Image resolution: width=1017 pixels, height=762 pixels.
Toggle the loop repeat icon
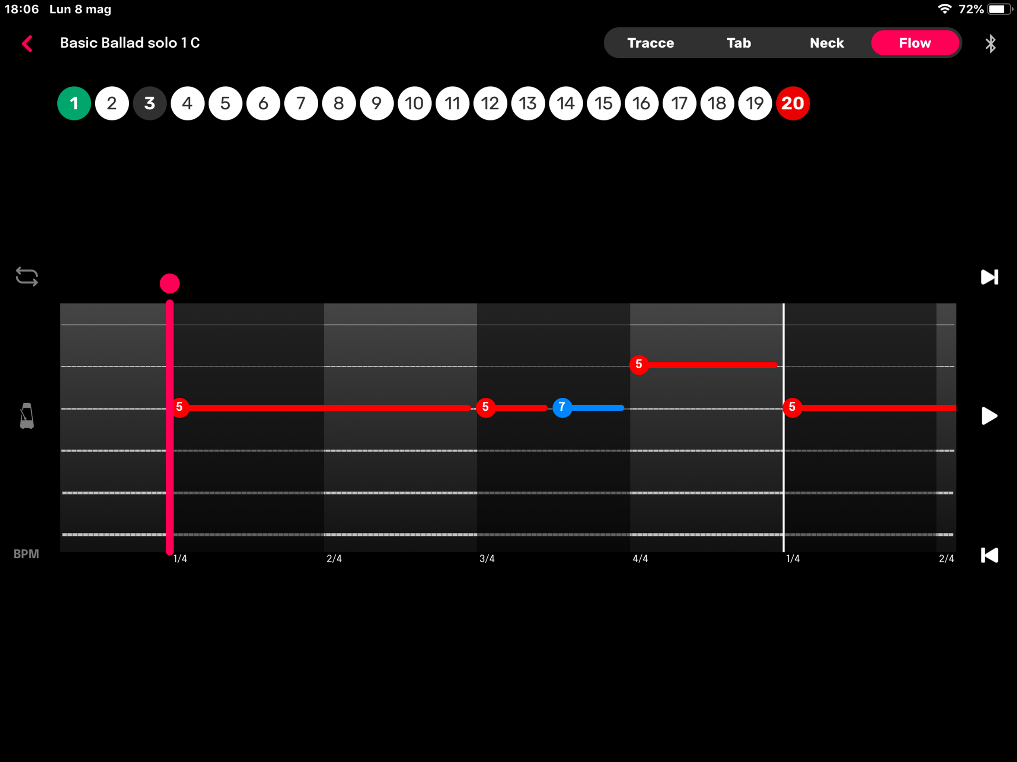27,277
